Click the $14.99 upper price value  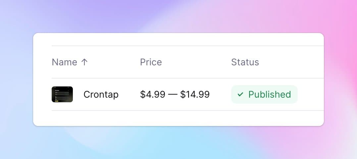(x=195, y=94)
